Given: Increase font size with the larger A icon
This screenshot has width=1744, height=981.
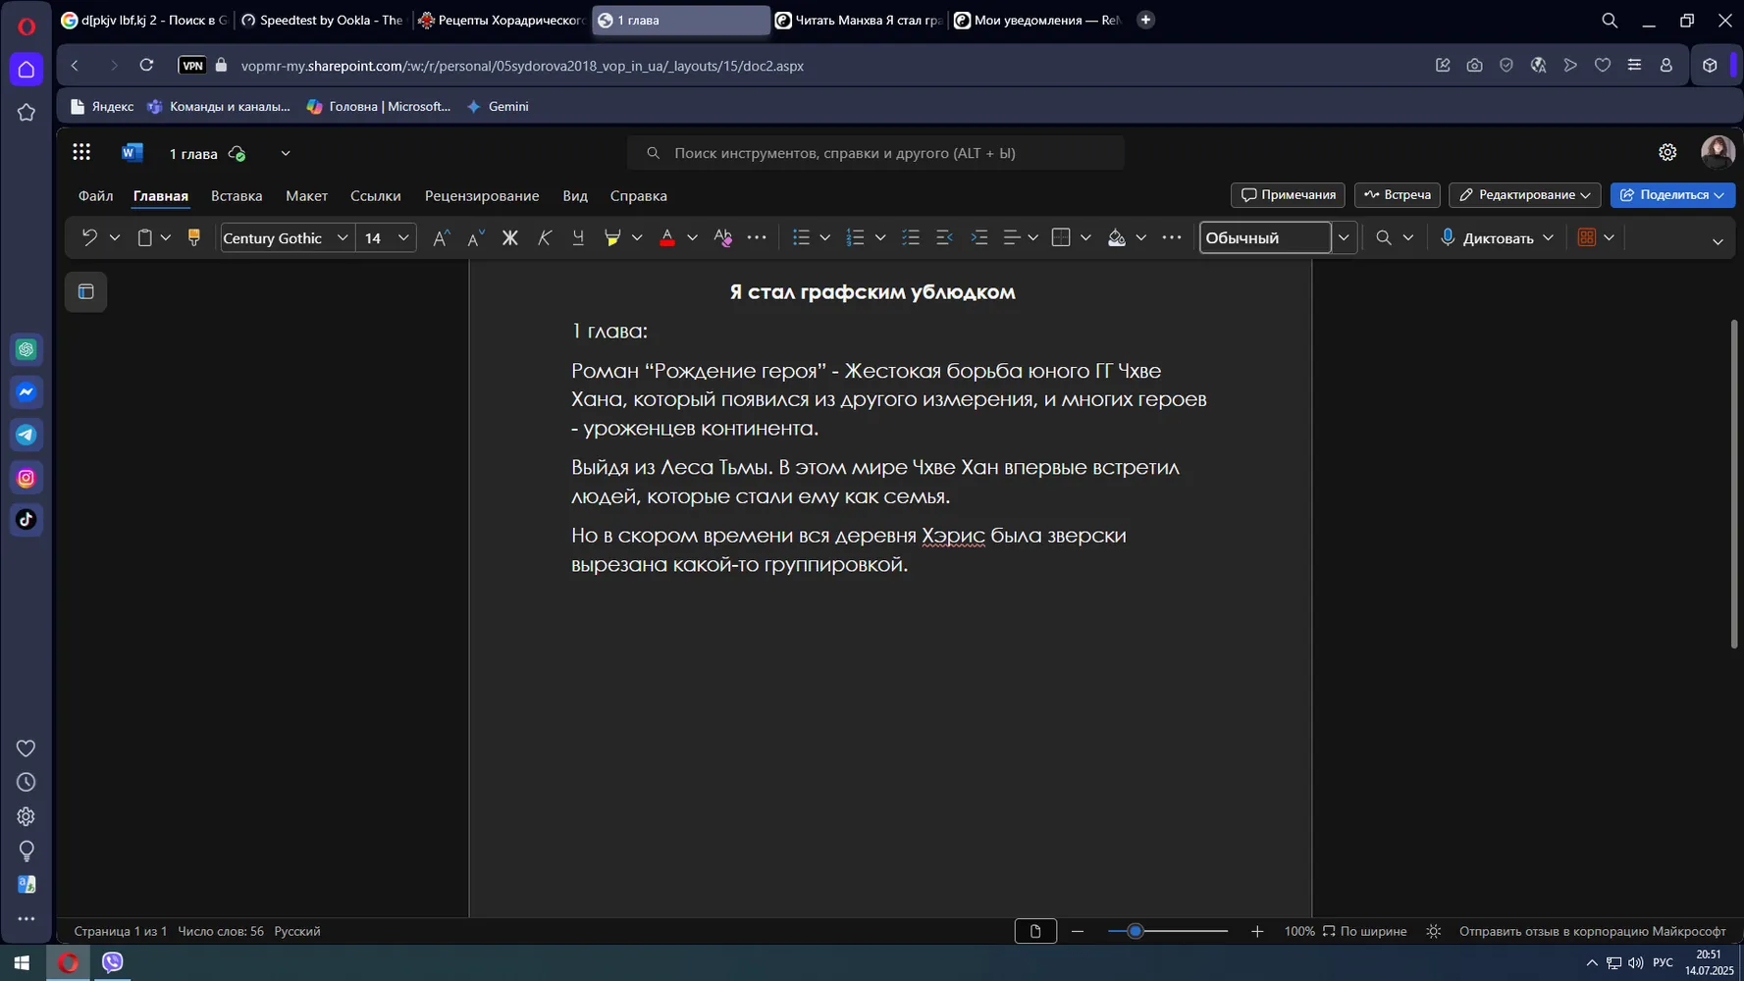Looking at the screenshot, I should click(442, 237).
